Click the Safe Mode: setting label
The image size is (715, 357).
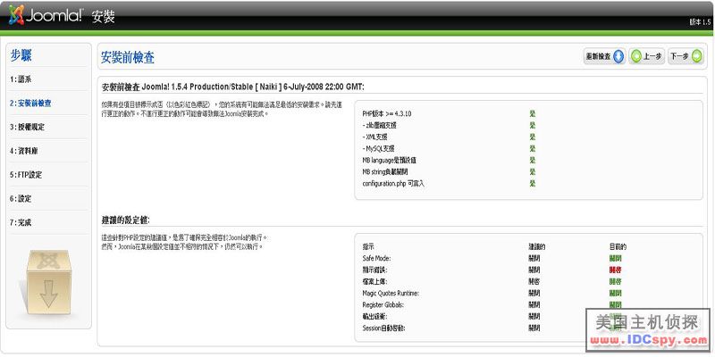point(376,258)
